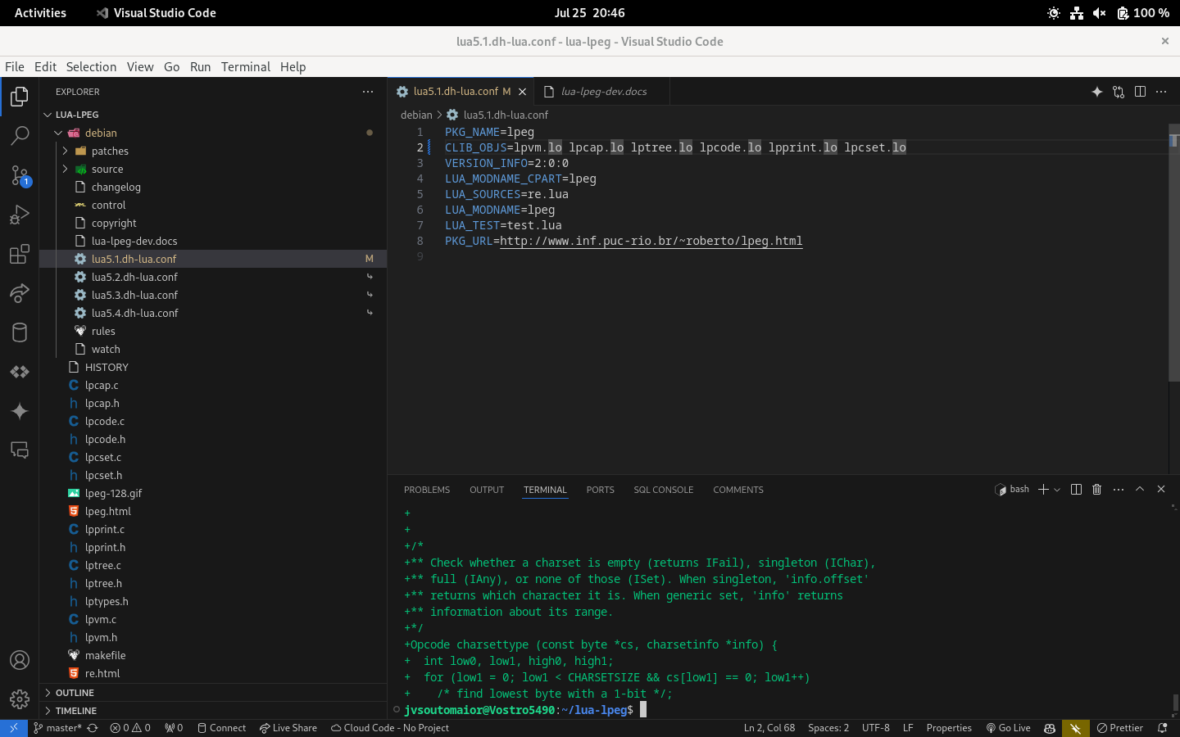
Task: Click the master* branch in status bar
Action: (57, 728)
